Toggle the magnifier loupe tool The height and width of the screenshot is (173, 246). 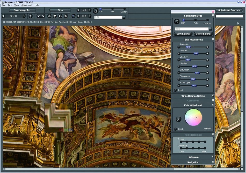[x=73, y=16]
